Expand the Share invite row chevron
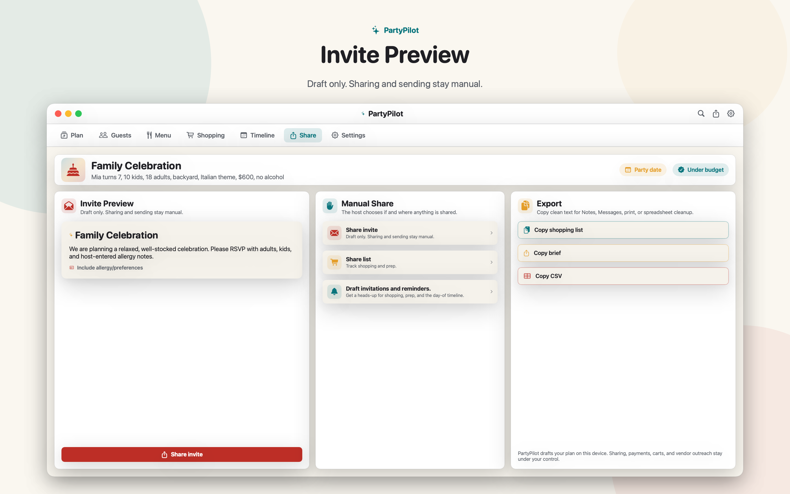 point(491,233)
